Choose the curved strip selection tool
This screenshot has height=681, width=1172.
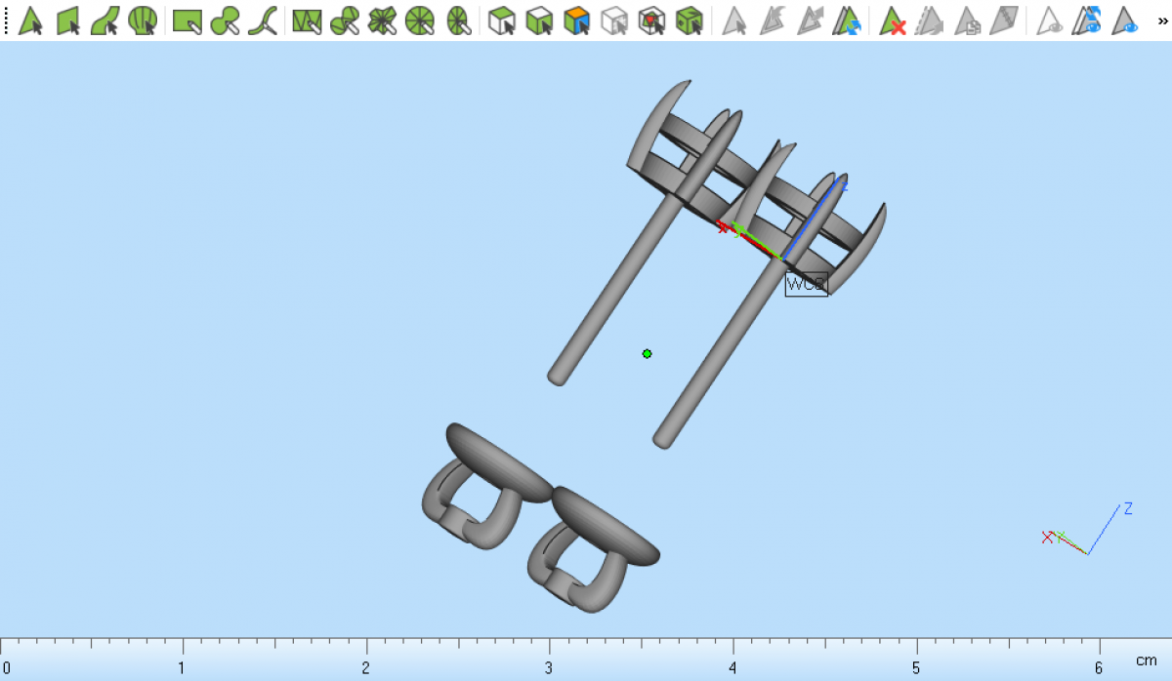pyautogui.click(x=105, y=20)
